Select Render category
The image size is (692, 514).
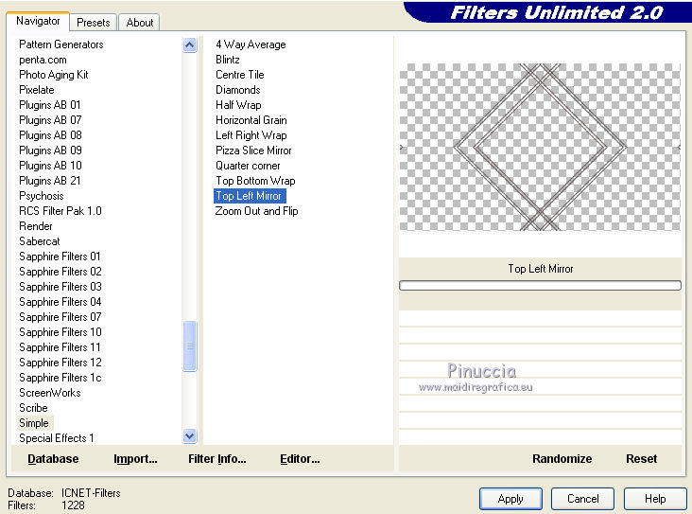(36, 226)
